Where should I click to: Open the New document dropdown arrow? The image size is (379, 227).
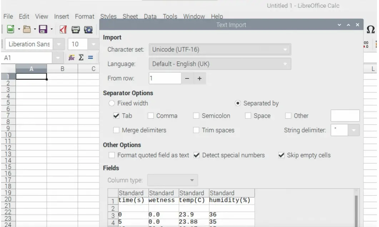click(19, 29)
